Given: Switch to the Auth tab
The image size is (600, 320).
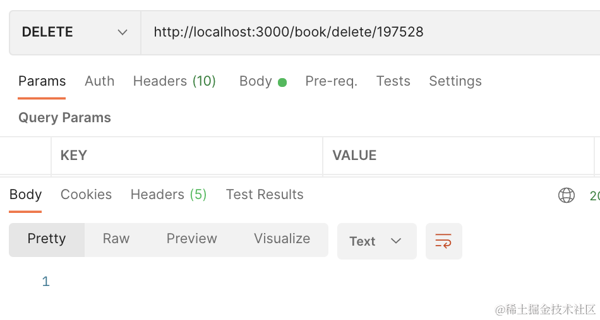Looking at the screenshot, I should (100, 81).
